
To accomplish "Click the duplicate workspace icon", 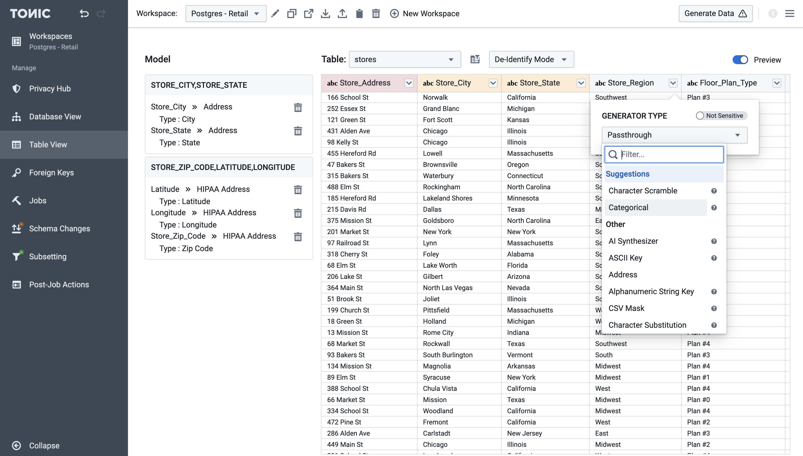I will click(x=292, y=13).
